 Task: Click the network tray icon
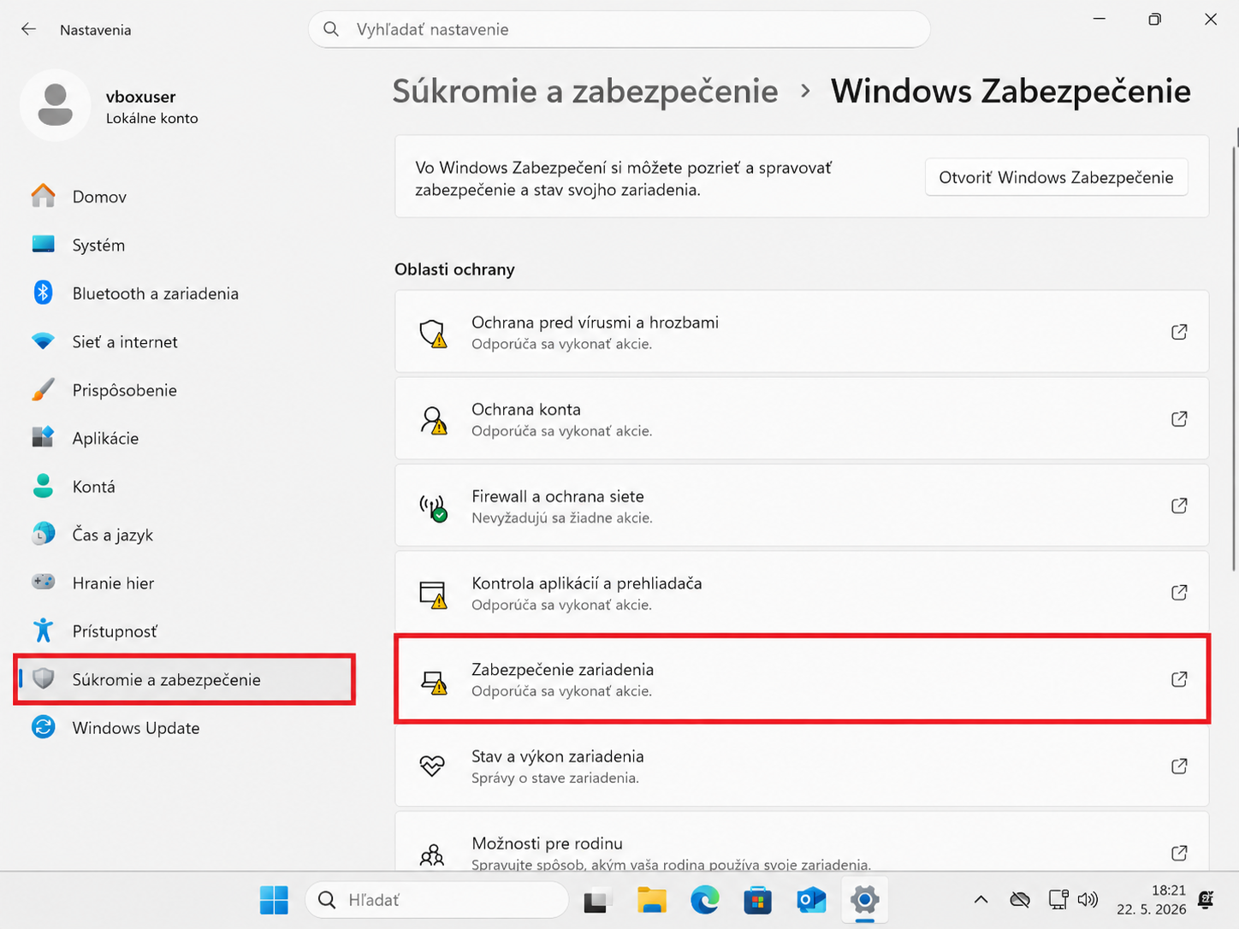(x=1058, y=899)
